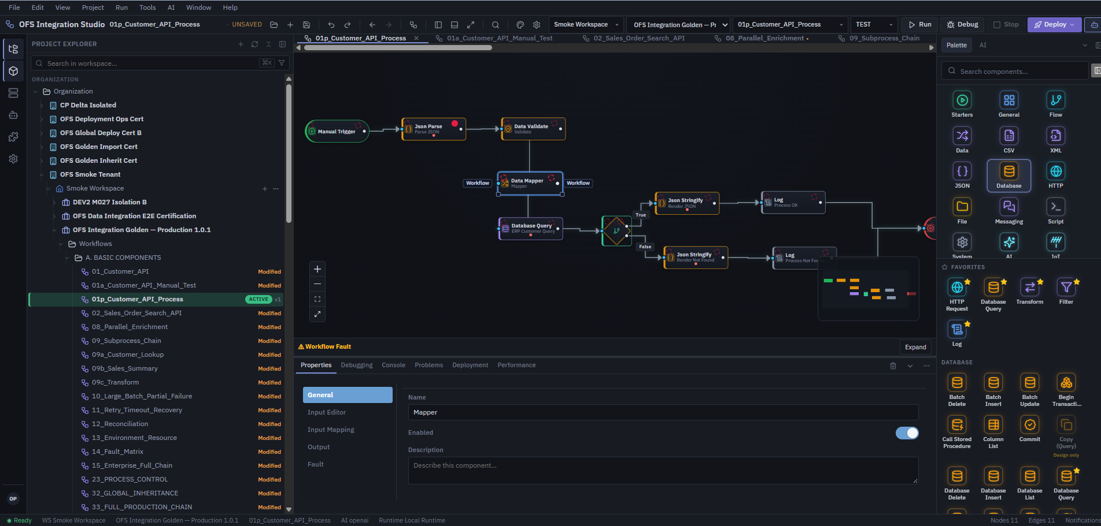This screenshot has height=526, width=1101.
Task: Refresh the Project Explorer
Action: pos(254,44)
